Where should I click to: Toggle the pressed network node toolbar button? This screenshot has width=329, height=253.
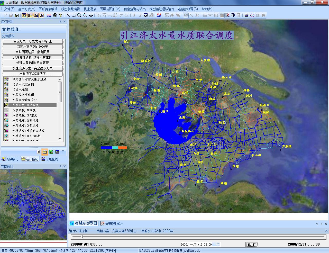pos(186,15)
